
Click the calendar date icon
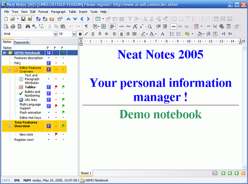[196, 26]
